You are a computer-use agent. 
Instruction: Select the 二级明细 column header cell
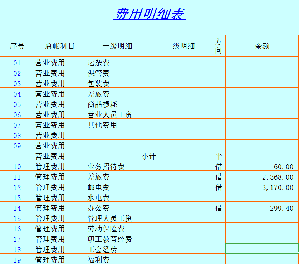pos(179,45)
